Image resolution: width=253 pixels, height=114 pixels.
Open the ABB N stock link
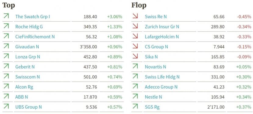[22, 97]
